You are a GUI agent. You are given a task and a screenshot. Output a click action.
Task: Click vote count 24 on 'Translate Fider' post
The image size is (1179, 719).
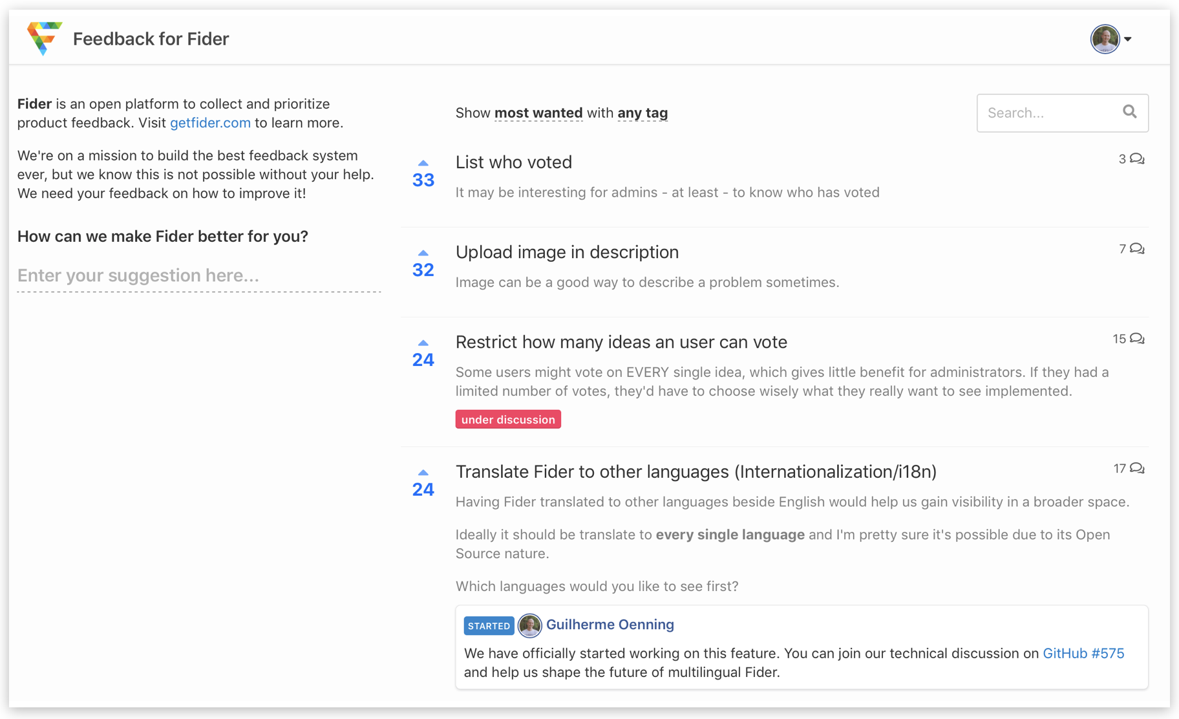[423, 489]
